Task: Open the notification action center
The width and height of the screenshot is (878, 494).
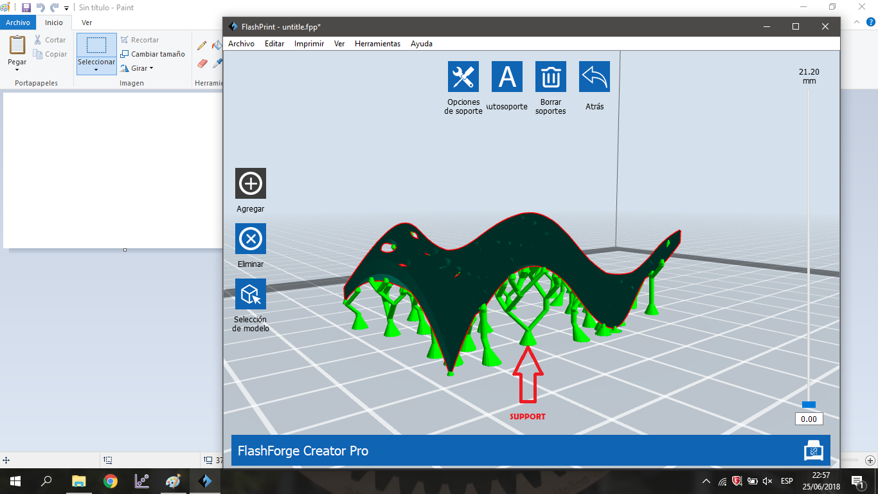Action: [x=857, y=480]
